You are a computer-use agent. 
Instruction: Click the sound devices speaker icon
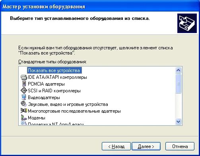point(24,104)
